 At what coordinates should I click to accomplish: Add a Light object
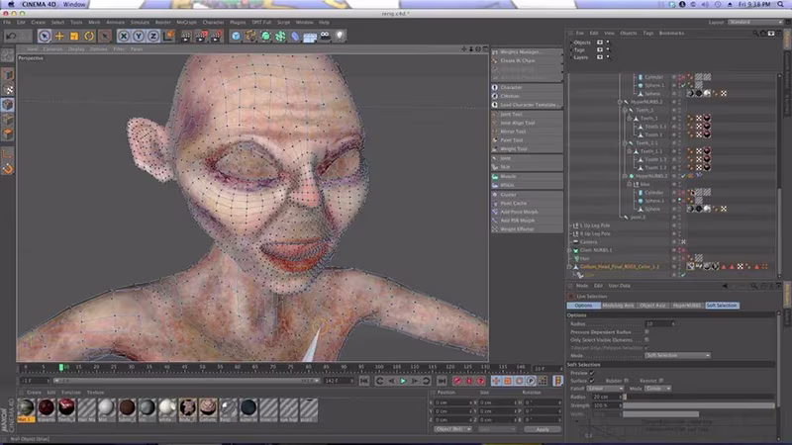pos(340,36)
